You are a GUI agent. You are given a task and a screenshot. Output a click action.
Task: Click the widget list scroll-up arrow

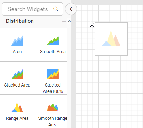point(69,21)
